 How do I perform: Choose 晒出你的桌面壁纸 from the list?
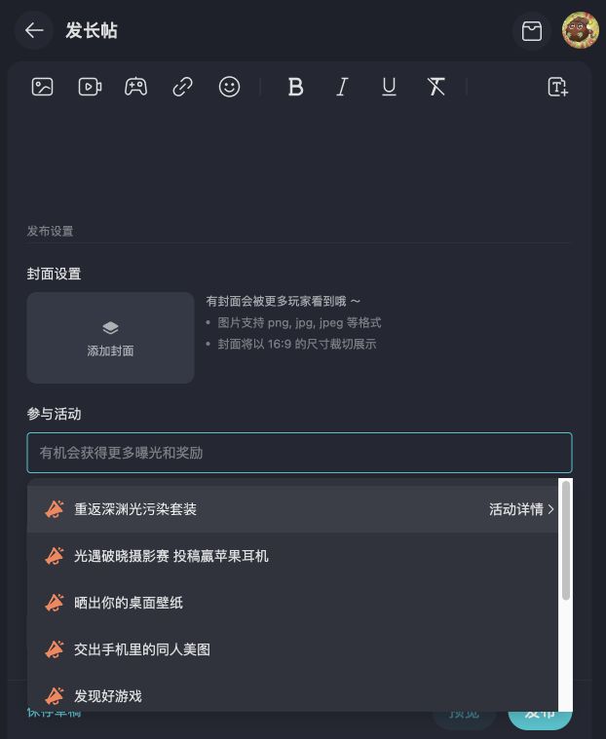coord(129,603)
